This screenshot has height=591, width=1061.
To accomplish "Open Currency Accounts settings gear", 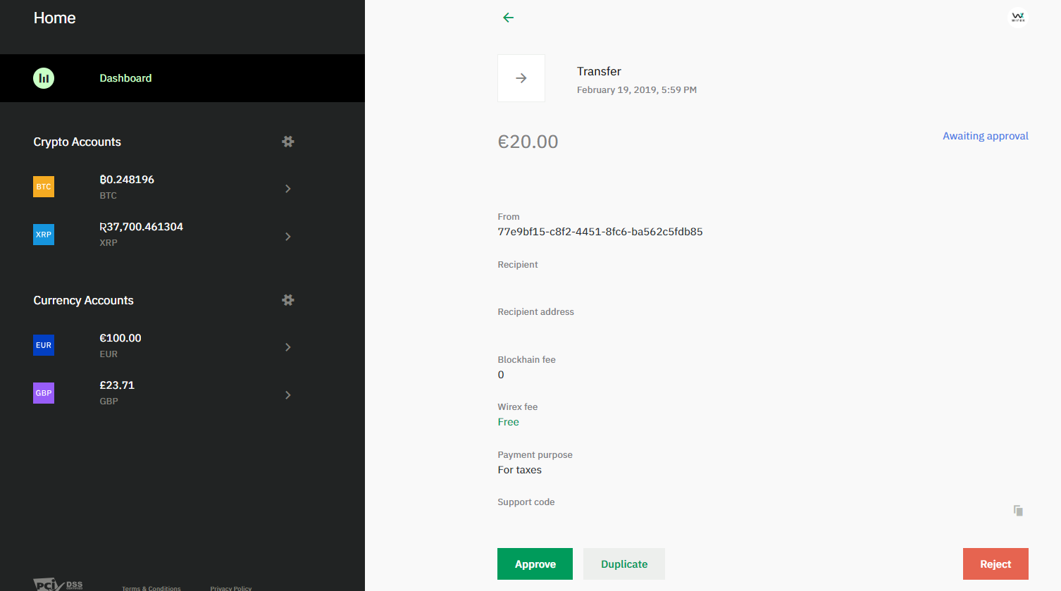I will click(288, 300).
